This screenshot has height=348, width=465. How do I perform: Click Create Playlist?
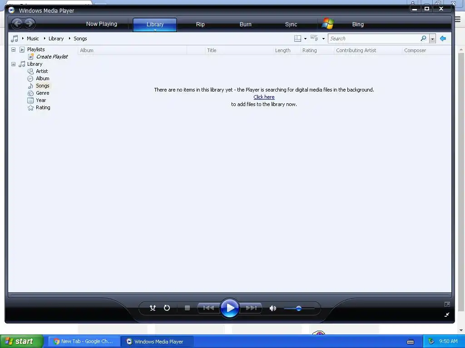52,57
